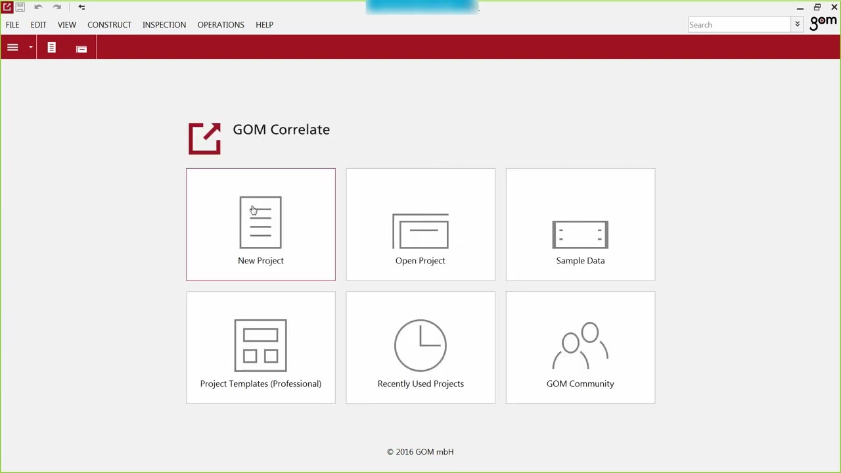This screenshot has height=473, width=841.
Task: Open the HELP menu
Action: point(265,24)
